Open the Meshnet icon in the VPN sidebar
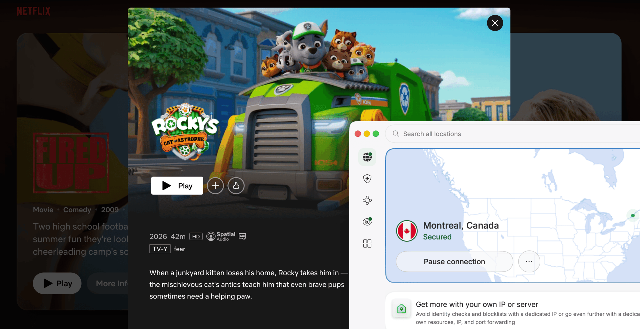 coord(367,200)
